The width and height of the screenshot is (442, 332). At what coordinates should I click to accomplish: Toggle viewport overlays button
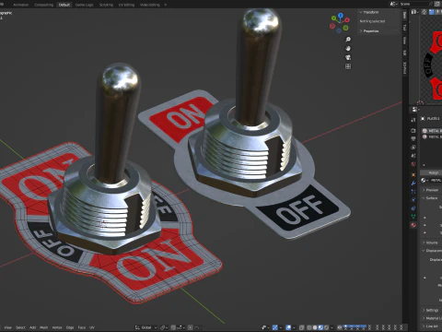coord(289,327)
